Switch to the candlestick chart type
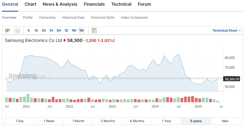The width and height of the screenshot is (245, 127). coord(7,31)
